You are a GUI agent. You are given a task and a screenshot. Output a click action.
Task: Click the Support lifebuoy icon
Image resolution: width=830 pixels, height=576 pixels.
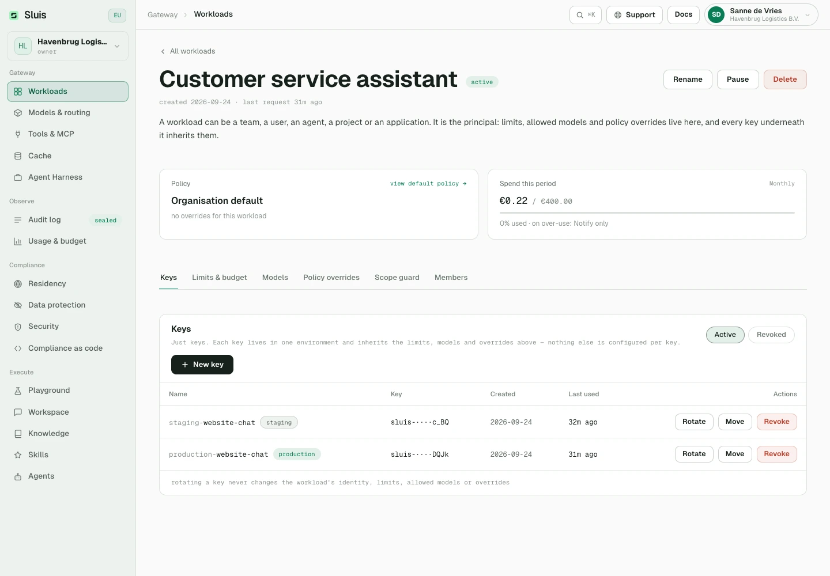[x=618, y=15]
